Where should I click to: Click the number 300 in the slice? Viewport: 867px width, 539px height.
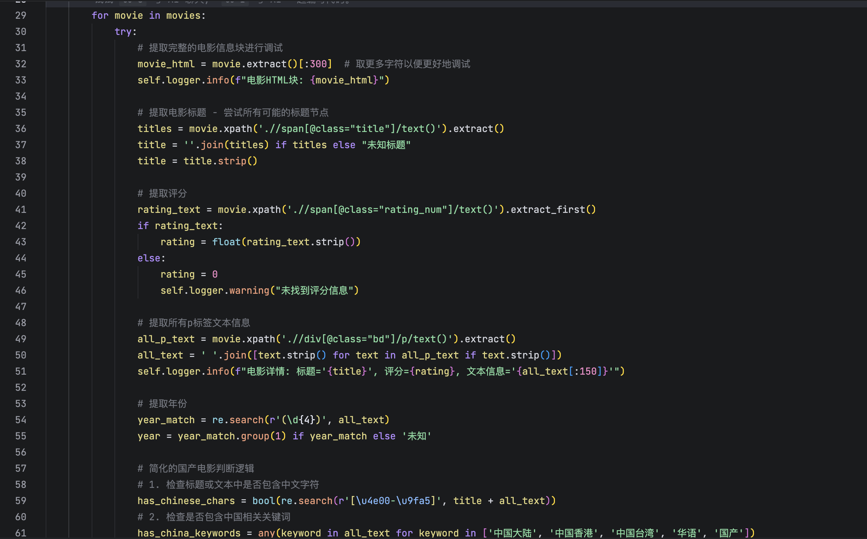point(318,64)
